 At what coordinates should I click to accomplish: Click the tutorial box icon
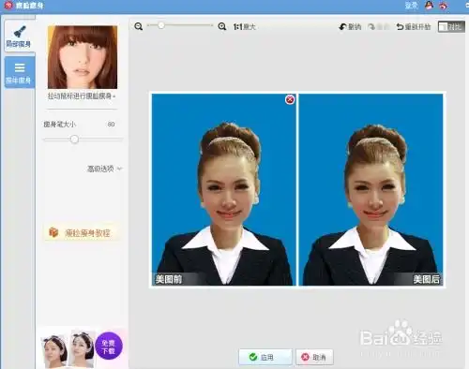coord(53,232)
